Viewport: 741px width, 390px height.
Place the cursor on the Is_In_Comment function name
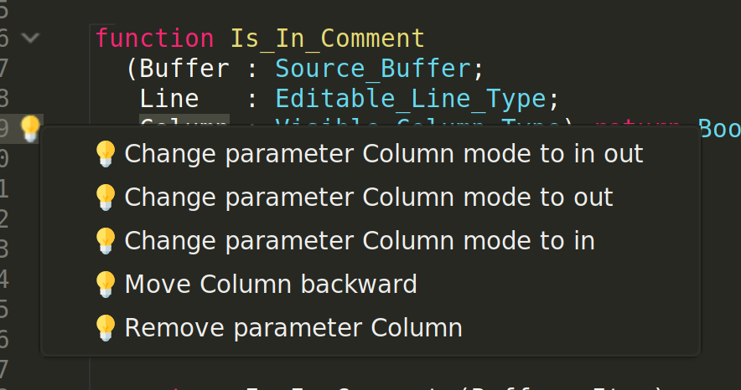(328, 38)
